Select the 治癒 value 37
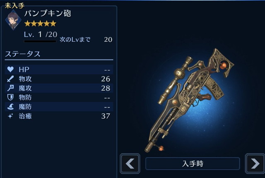The height and width of the screenshot is (178, 265). tap(106, 116)
